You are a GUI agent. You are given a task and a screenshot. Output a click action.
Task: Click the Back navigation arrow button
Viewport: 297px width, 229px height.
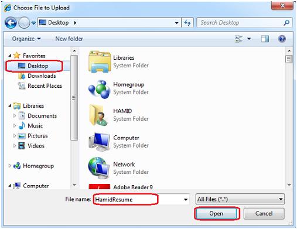(11, 23)
